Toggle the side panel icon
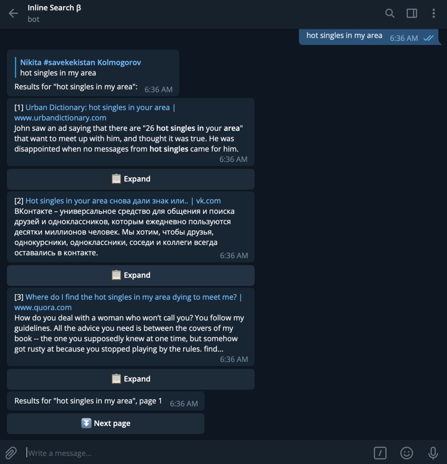The width and height of the screenshot is (447, 464). click(x=412, y=13)
